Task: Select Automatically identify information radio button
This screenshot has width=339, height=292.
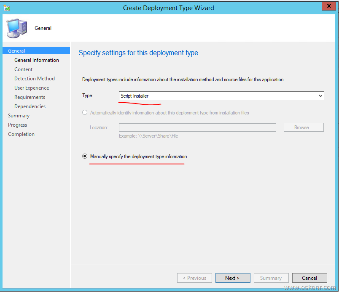Action: (x=85, y=113)
